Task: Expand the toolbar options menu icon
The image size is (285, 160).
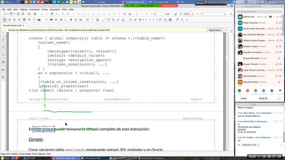Action: click(x=231, y=14)
